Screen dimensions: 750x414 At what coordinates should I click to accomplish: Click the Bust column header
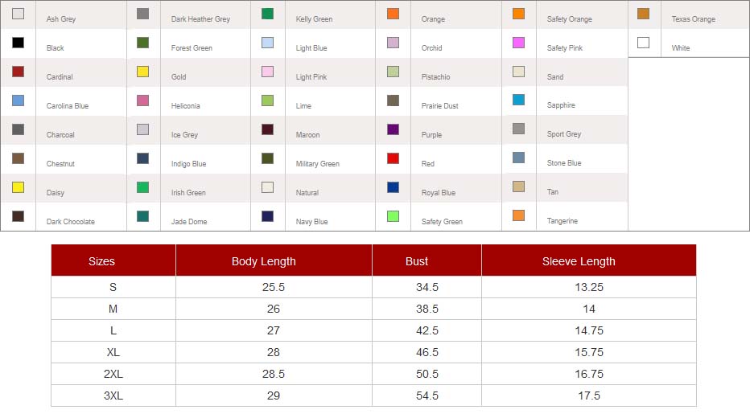click(417, 261)
